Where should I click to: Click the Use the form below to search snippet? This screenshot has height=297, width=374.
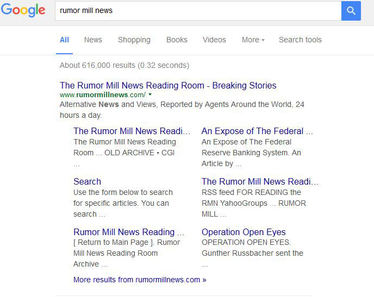[x=123, y=203]
